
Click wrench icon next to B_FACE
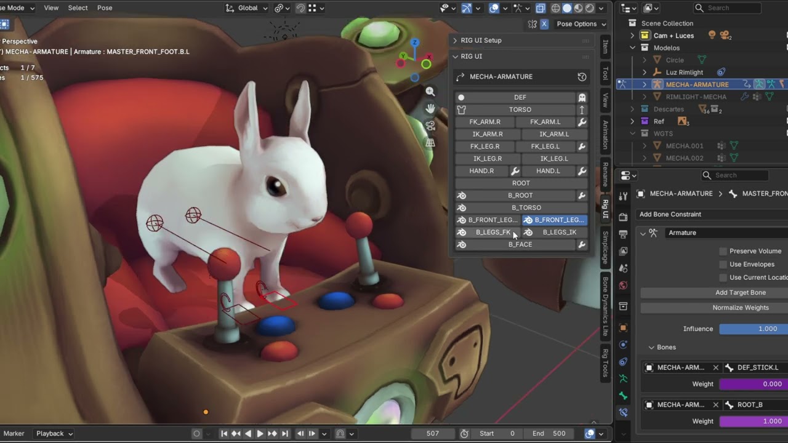pyautogui.click(x=582, y=245)
